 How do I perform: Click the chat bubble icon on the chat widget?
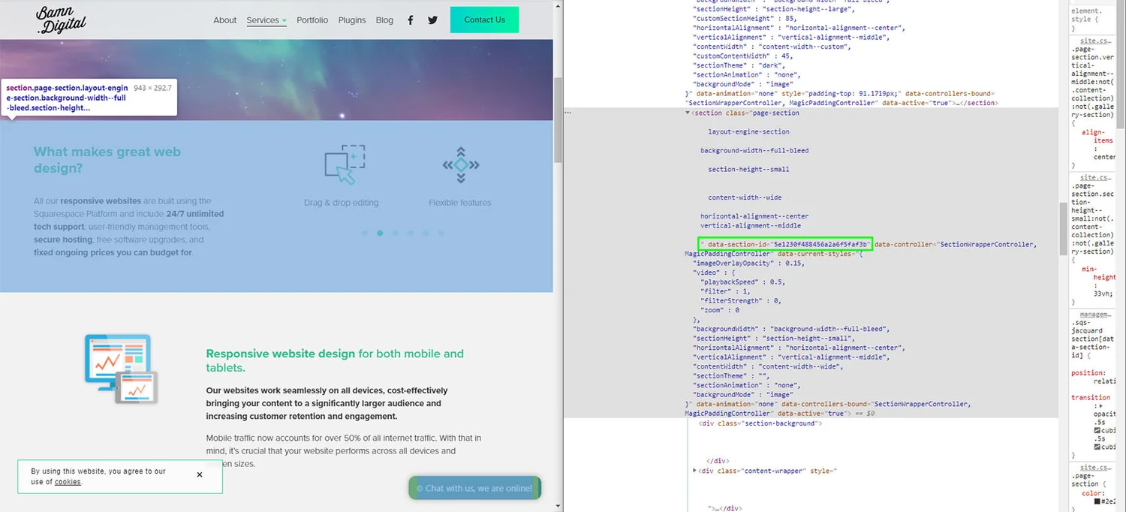click(x=420, y=488)
